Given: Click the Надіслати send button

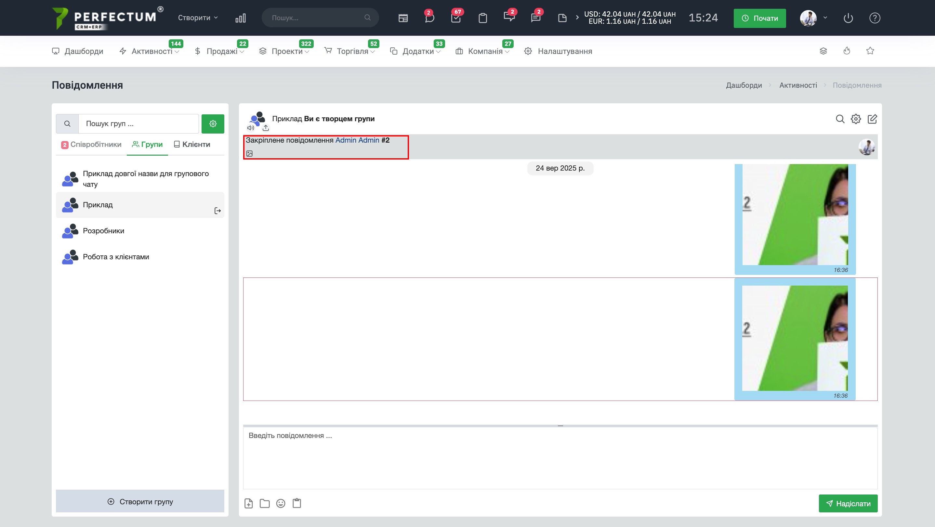Looking at the screenshot, I should 848,503.
